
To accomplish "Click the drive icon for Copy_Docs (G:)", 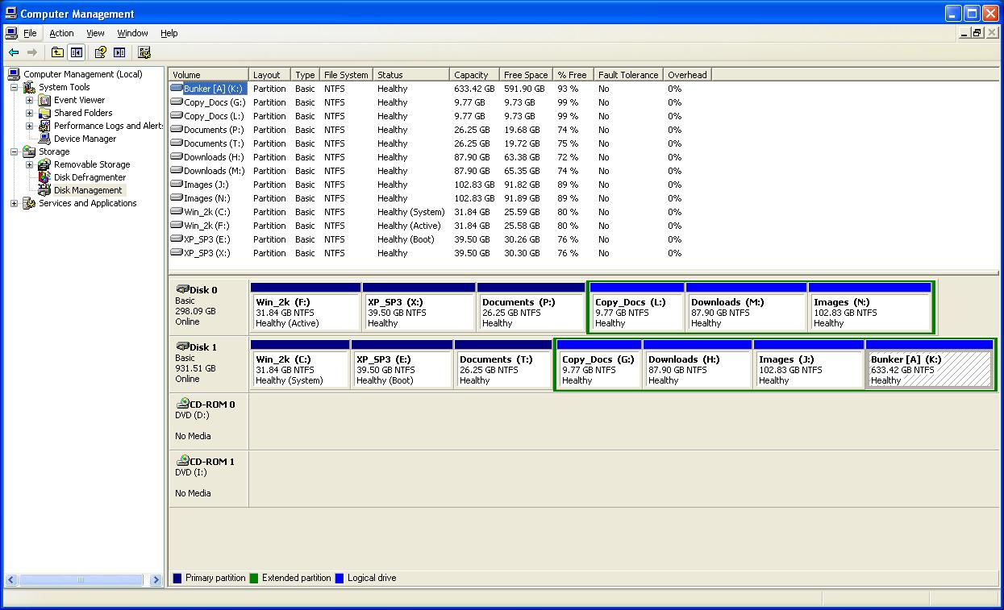I will tap(177, 102).
